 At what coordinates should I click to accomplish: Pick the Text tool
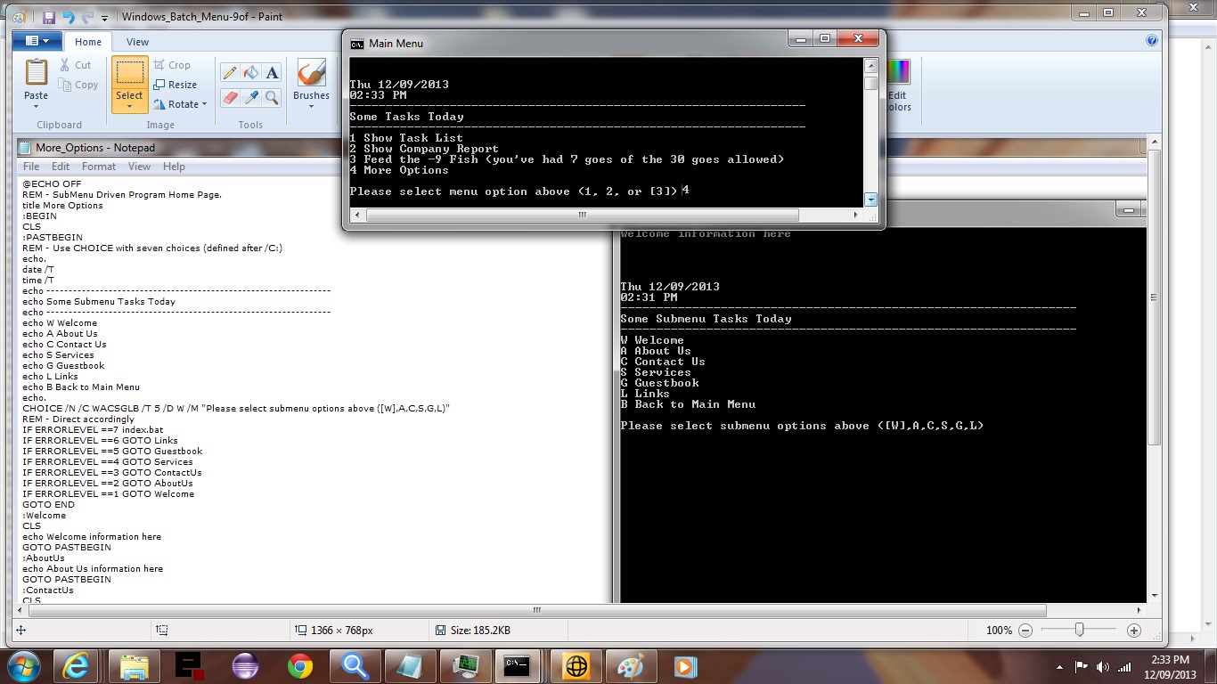[x=273, y=72]
